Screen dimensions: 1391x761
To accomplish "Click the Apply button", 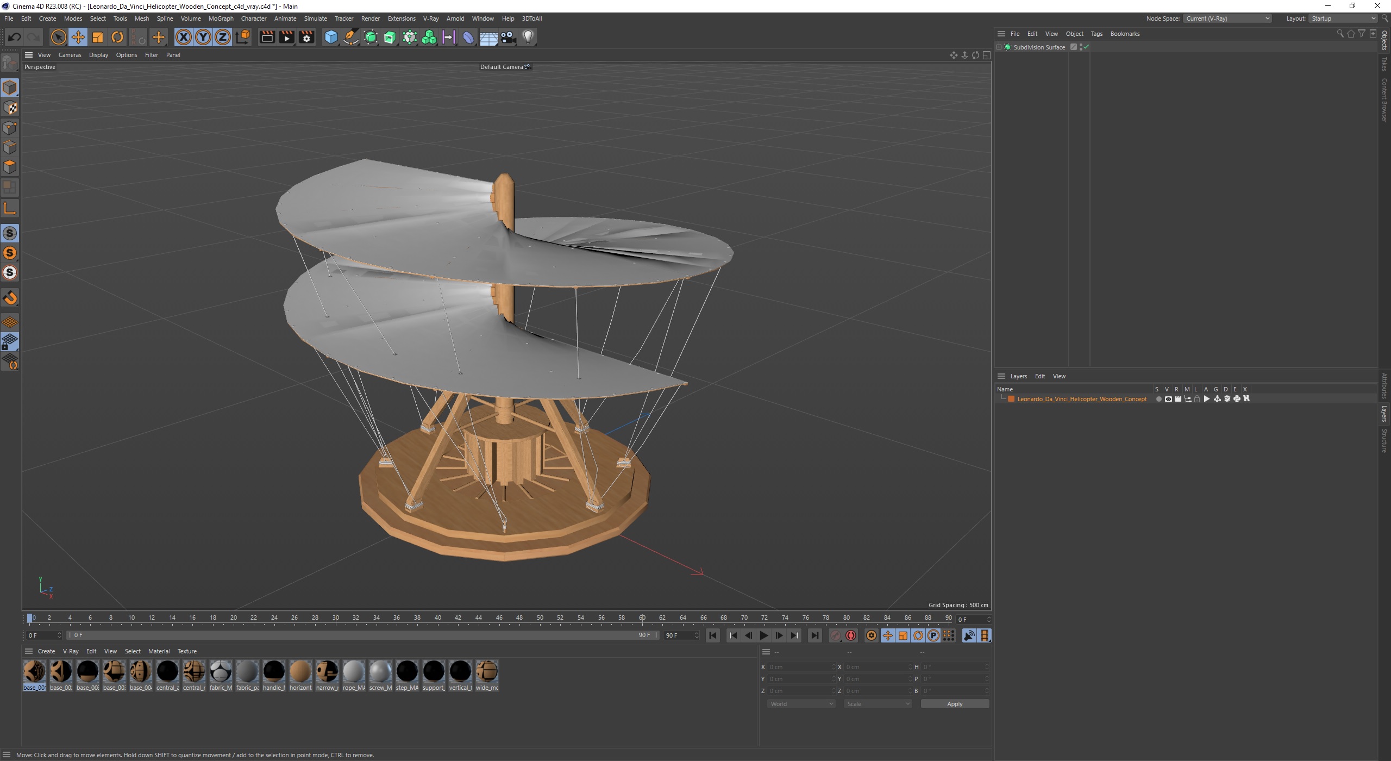I will tap(954, 704).
